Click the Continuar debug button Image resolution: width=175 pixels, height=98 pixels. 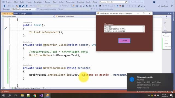(x=65, y=6)
